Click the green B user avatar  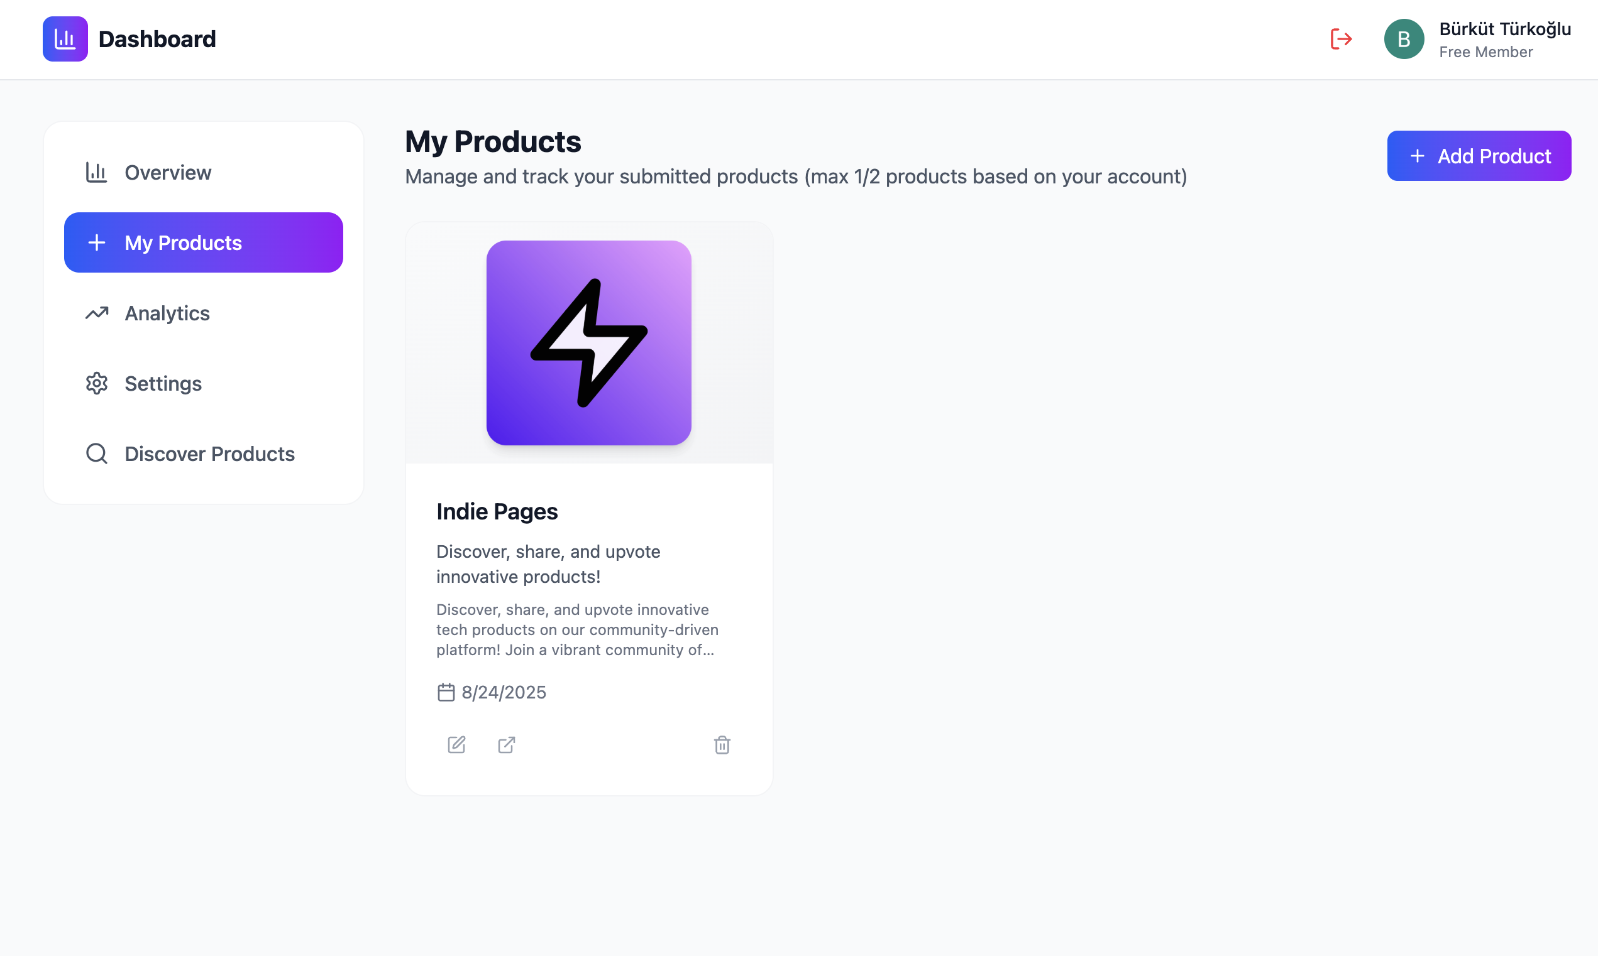tap(1404, 39)
